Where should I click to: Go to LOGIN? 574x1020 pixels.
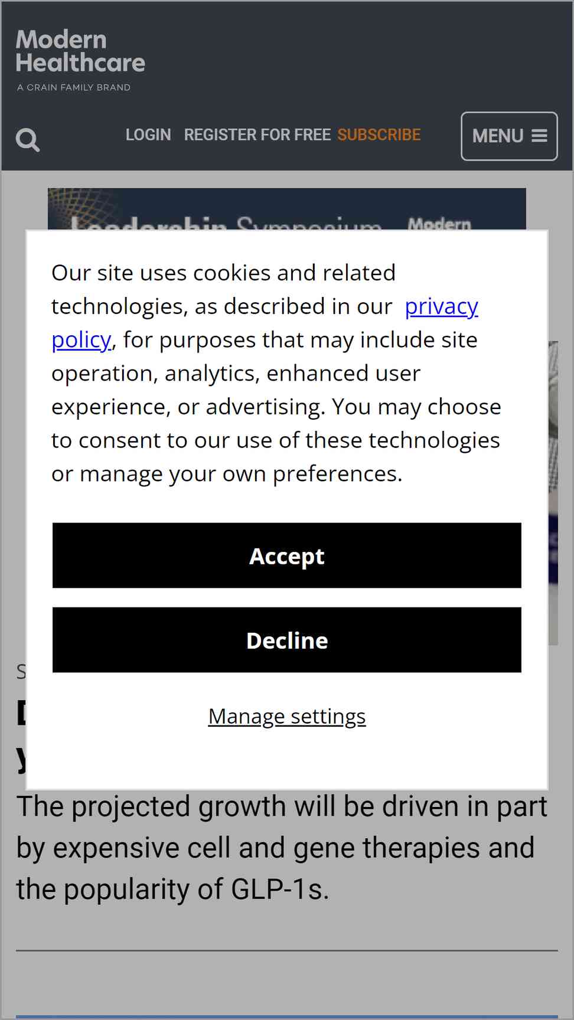(148, 135)
